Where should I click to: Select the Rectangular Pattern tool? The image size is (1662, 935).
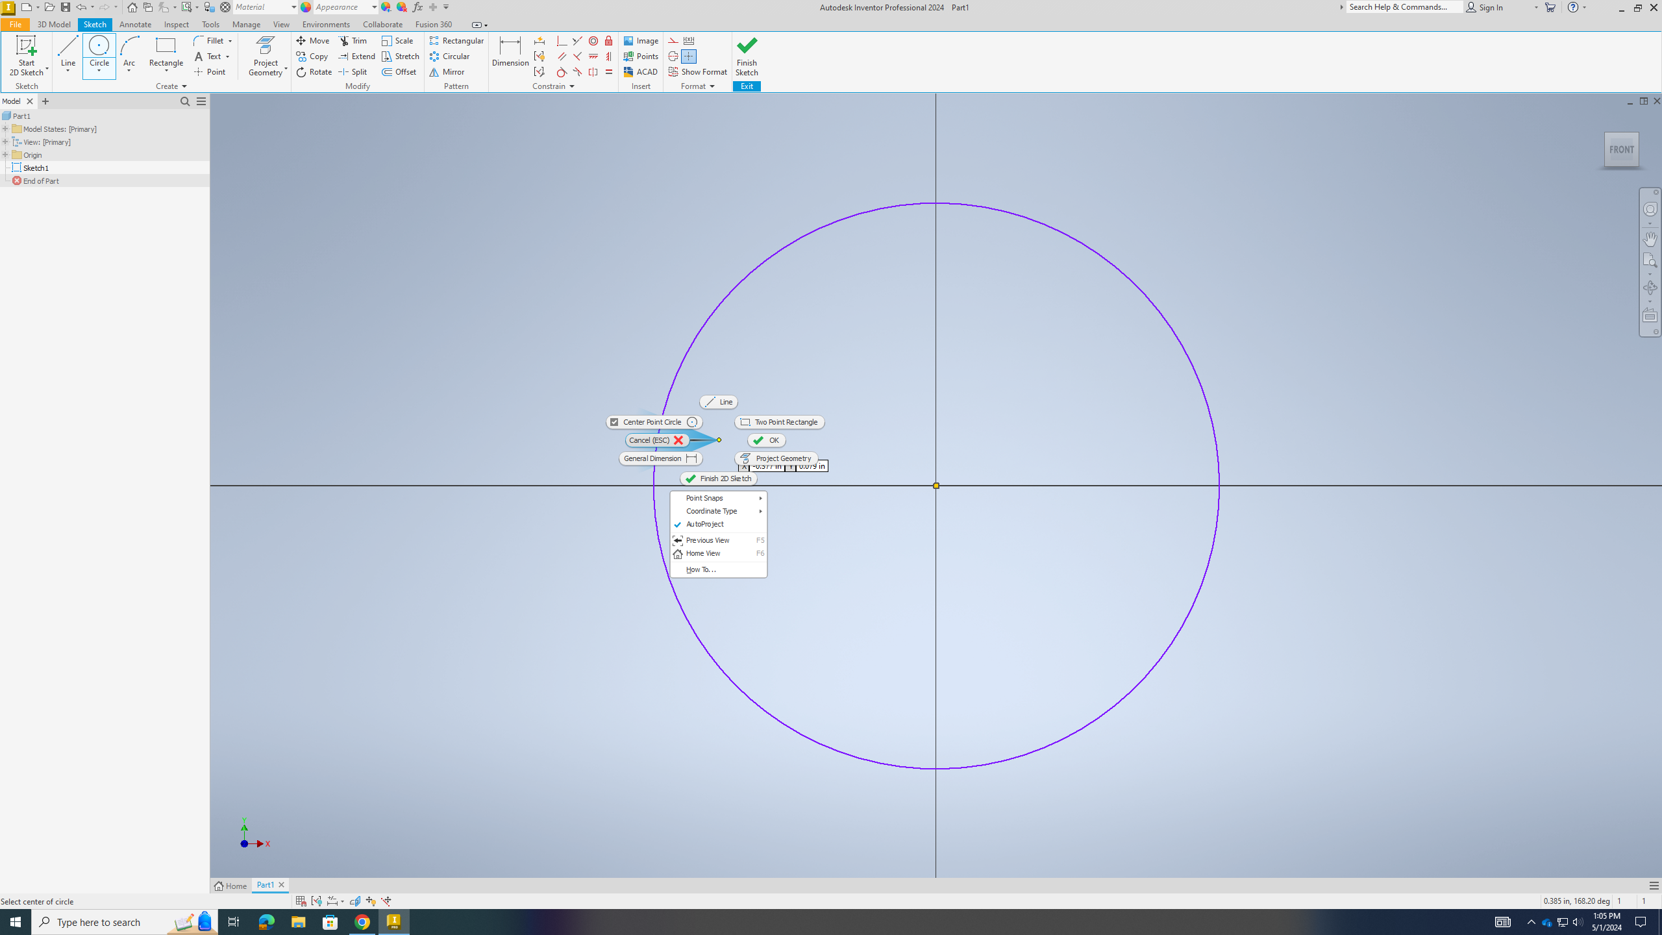tap(456, 40)
